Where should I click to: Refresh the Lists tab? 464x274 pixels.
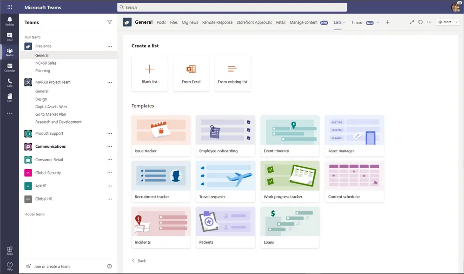(x=420, y=22)
